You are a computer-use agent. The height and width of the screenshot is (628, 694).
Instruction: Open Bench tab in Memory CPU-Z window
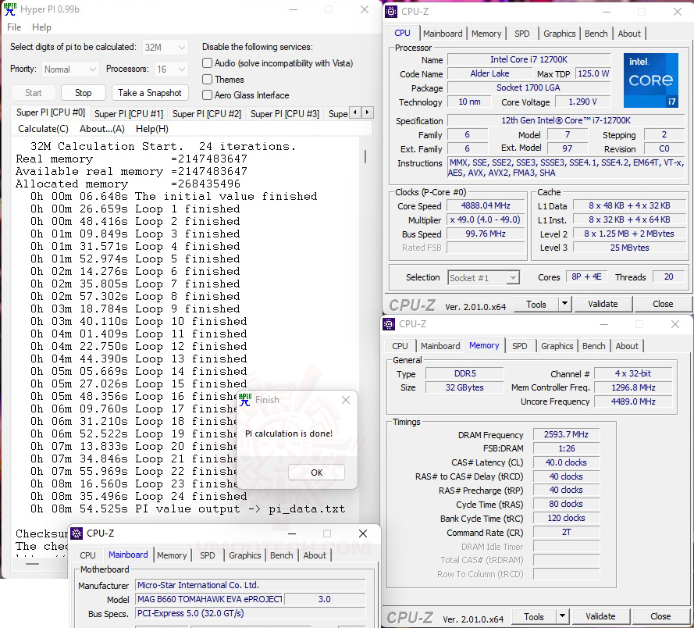pyautogui.click(x=594, y=346)
